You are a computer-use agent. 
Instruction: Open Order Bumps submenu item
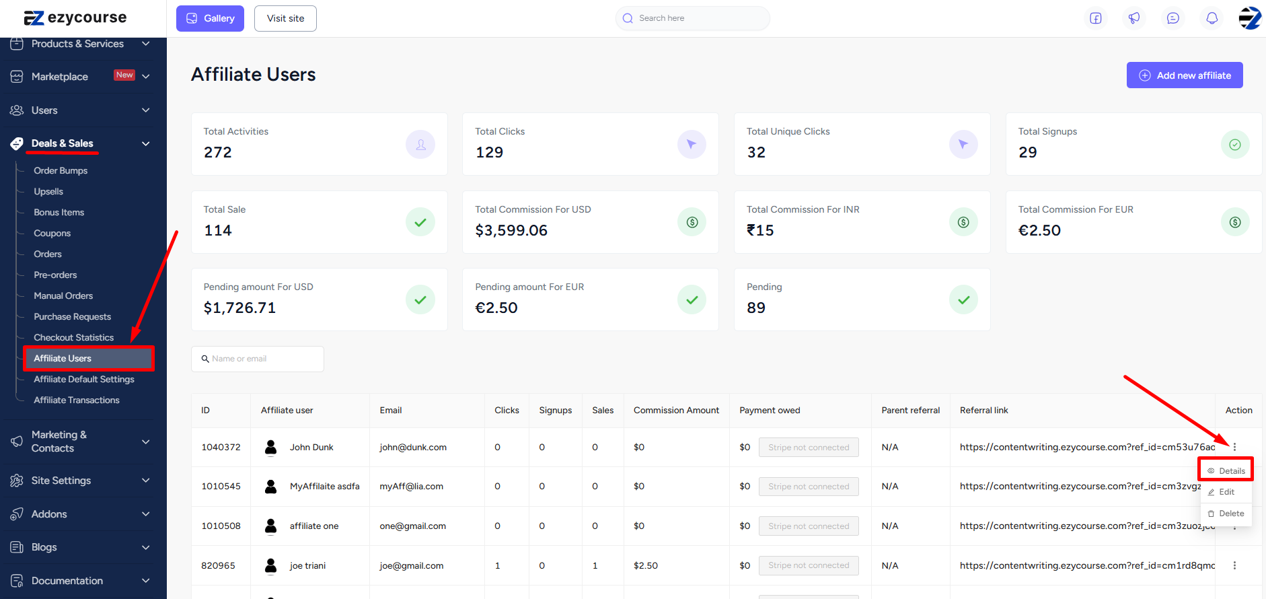(x=61, y=171)
